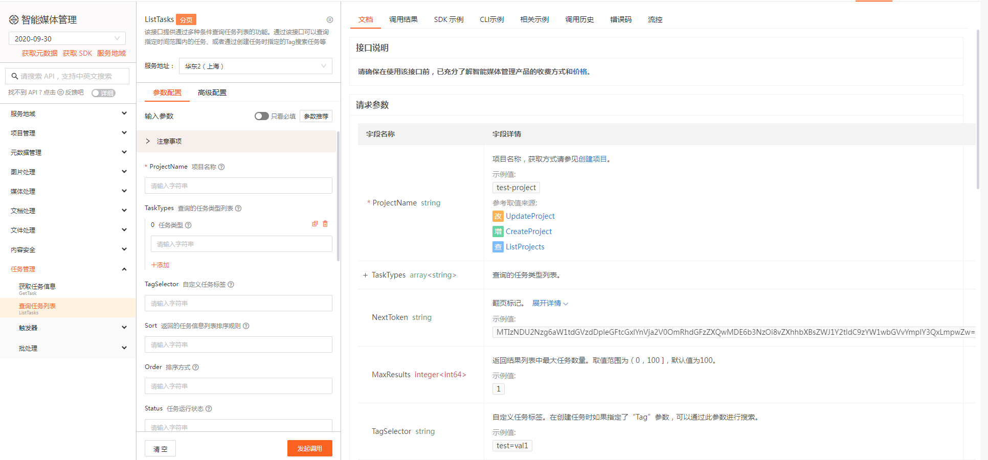Expand the 批处理 sub-category
Screen dimensions: 988x460
(x=68, y=348)
